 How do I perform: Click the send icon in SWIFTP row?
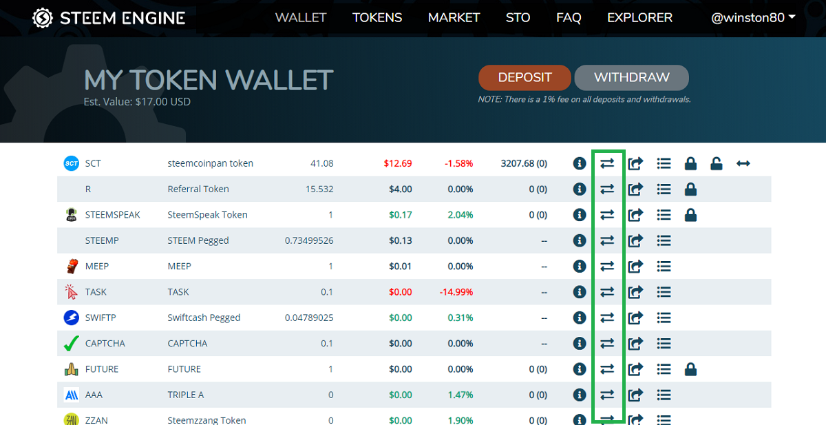636,318
